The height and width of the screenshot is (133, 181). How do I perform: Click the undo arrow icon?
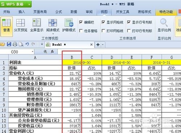point(27,44)
